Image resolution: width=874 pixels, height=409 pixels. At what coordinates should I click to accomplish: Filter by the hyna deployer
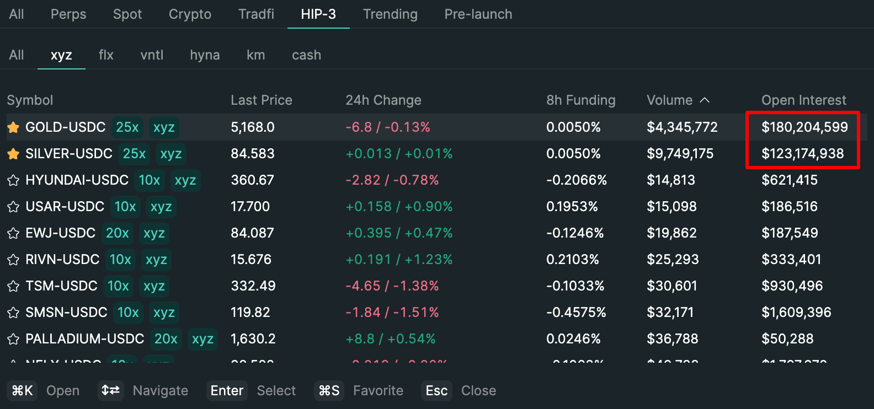[x=205, y=55]
